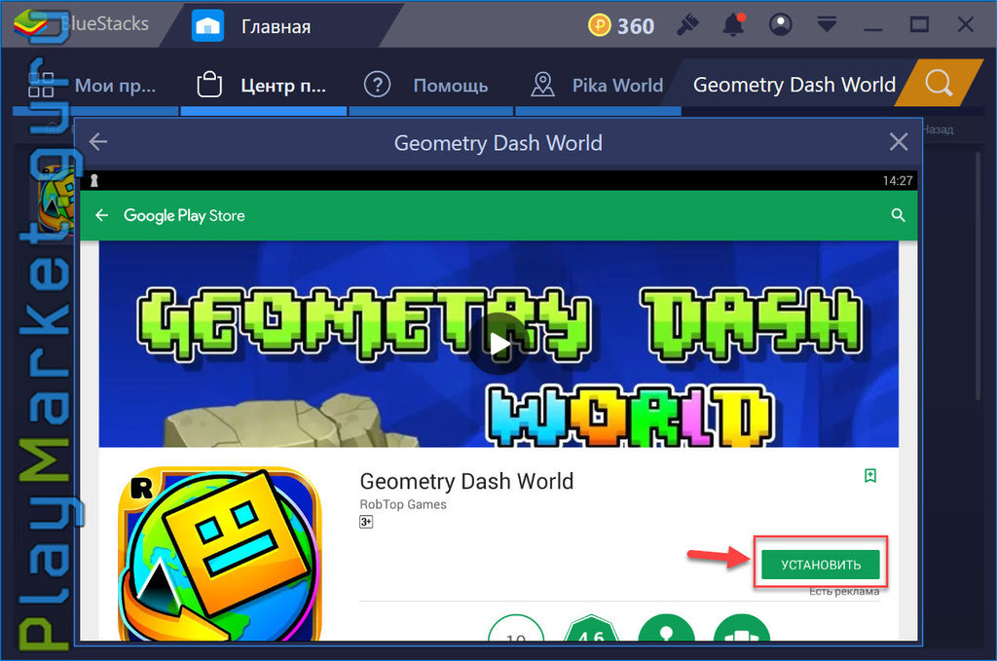The image size is (997, 661).
Task: Click the gold coin points icon
Action: (x=599, y=25)
